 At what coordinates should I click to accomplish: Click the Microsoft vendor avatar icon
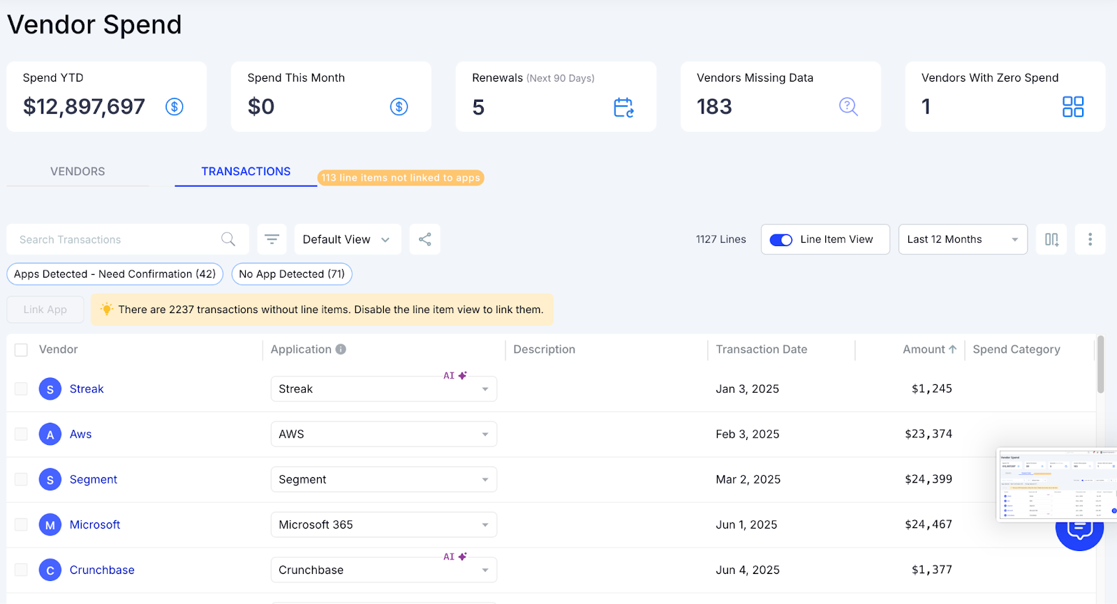point(50,525)
